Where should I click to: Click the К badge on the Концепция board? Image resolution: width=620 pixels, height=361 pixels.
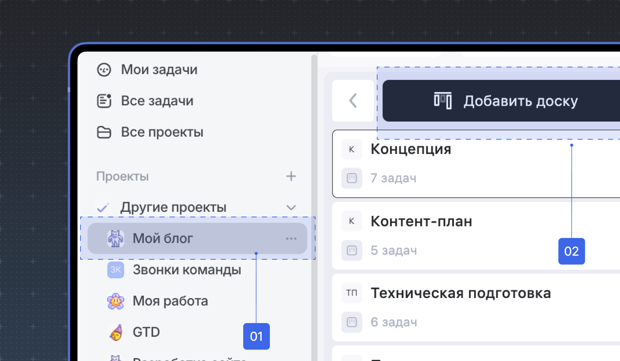pyautogui.click(x=352, y=149)
